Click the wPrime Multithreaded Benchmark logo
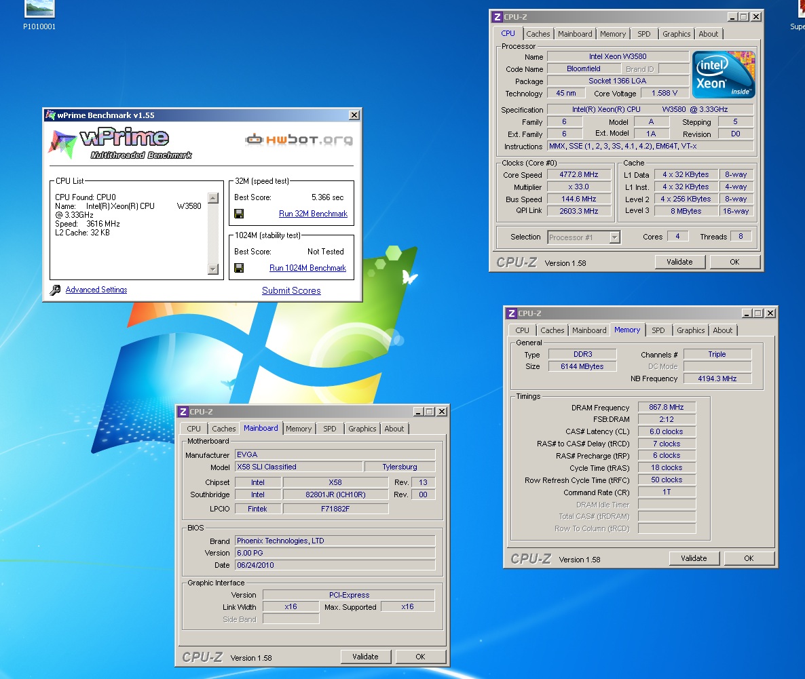The height and width of the screenshot is (679, 805). click(x=121, y=143)
